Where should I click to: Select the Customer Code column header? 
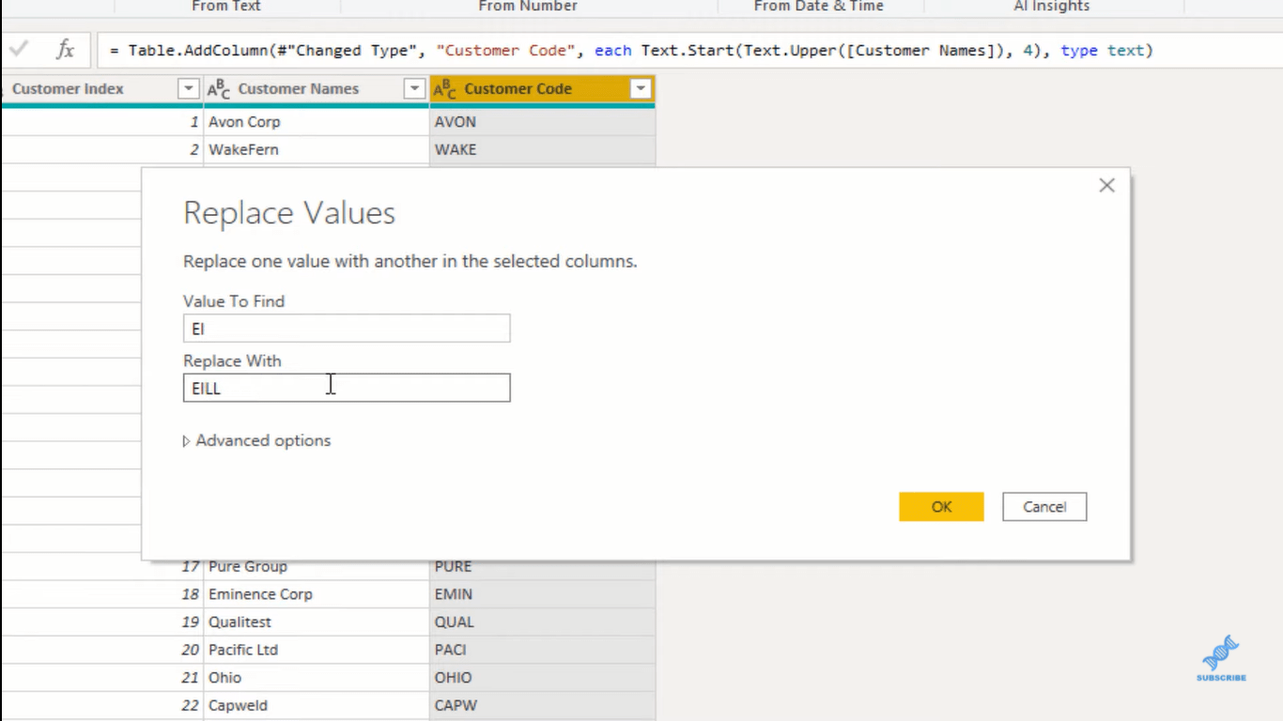pyautogui.click(x=542, y=89)
